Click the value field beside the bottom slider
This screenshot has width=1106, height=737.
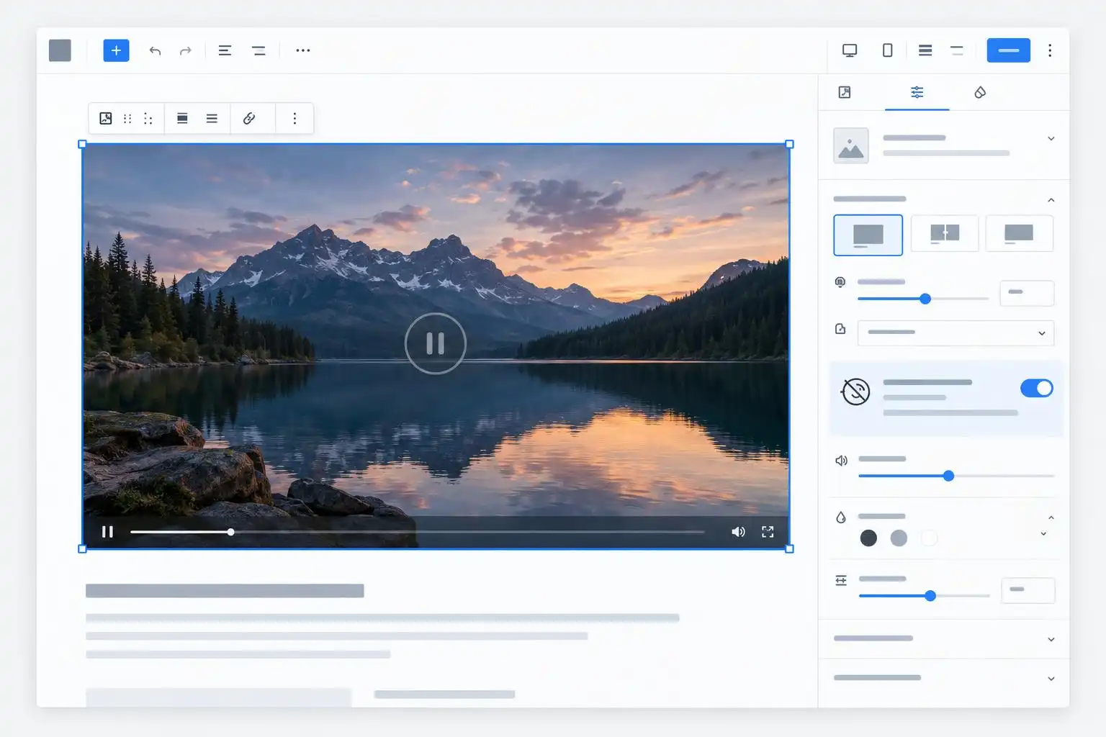click(x=1028, y=590)
